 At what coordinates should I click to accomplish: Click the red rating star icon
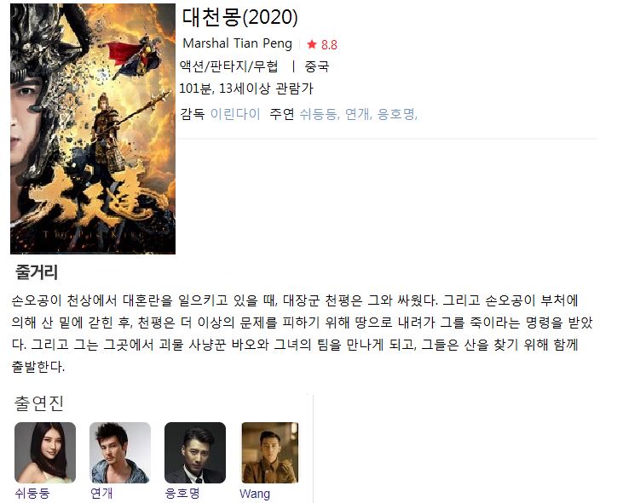pos(312,44)
